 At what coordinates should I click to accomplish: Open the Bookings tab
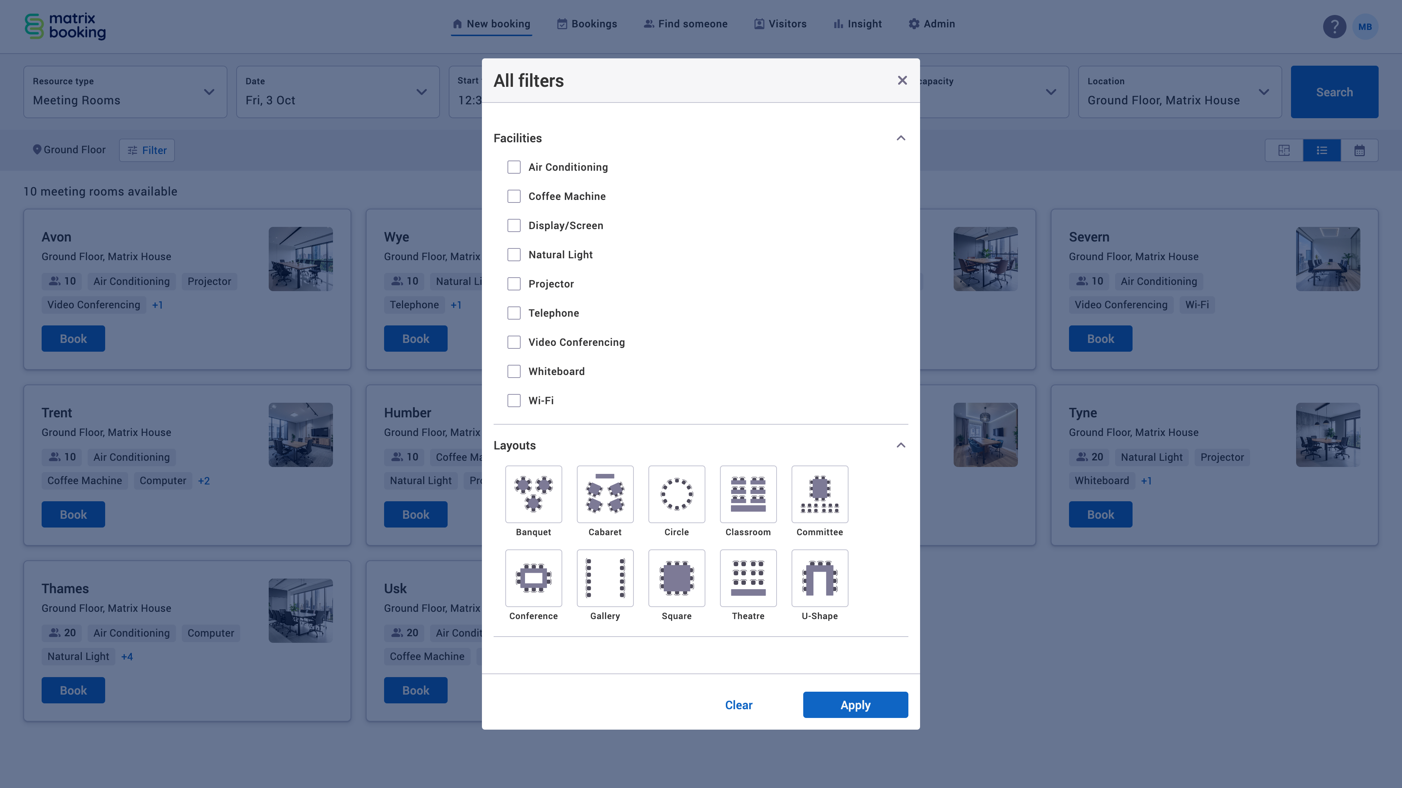pyautogui.click(x=587, y=24)
